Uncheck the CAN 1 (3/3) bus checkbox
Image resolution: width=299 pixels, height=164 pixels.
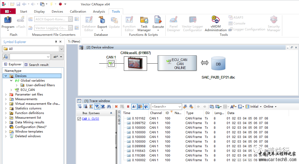pyautogui.click(x=79, y=119)
